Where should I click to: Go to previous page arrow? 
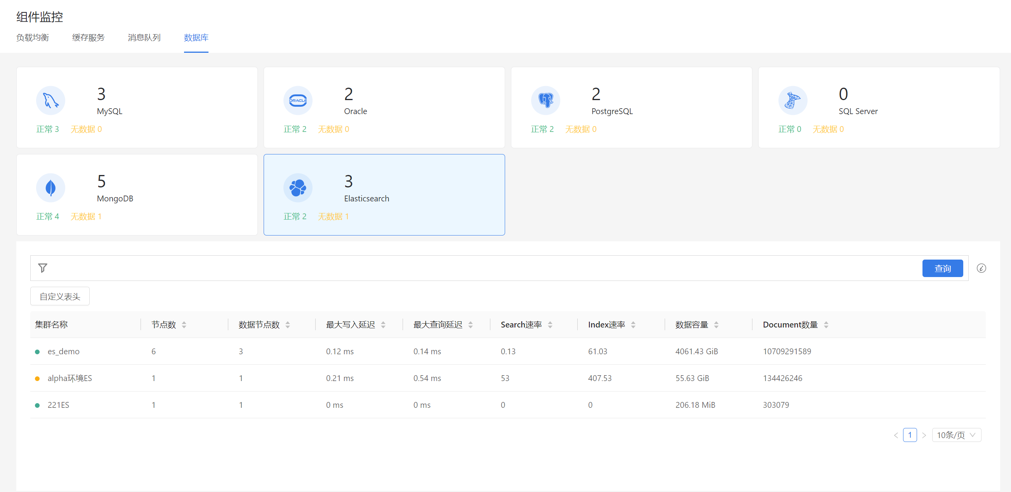896,435
